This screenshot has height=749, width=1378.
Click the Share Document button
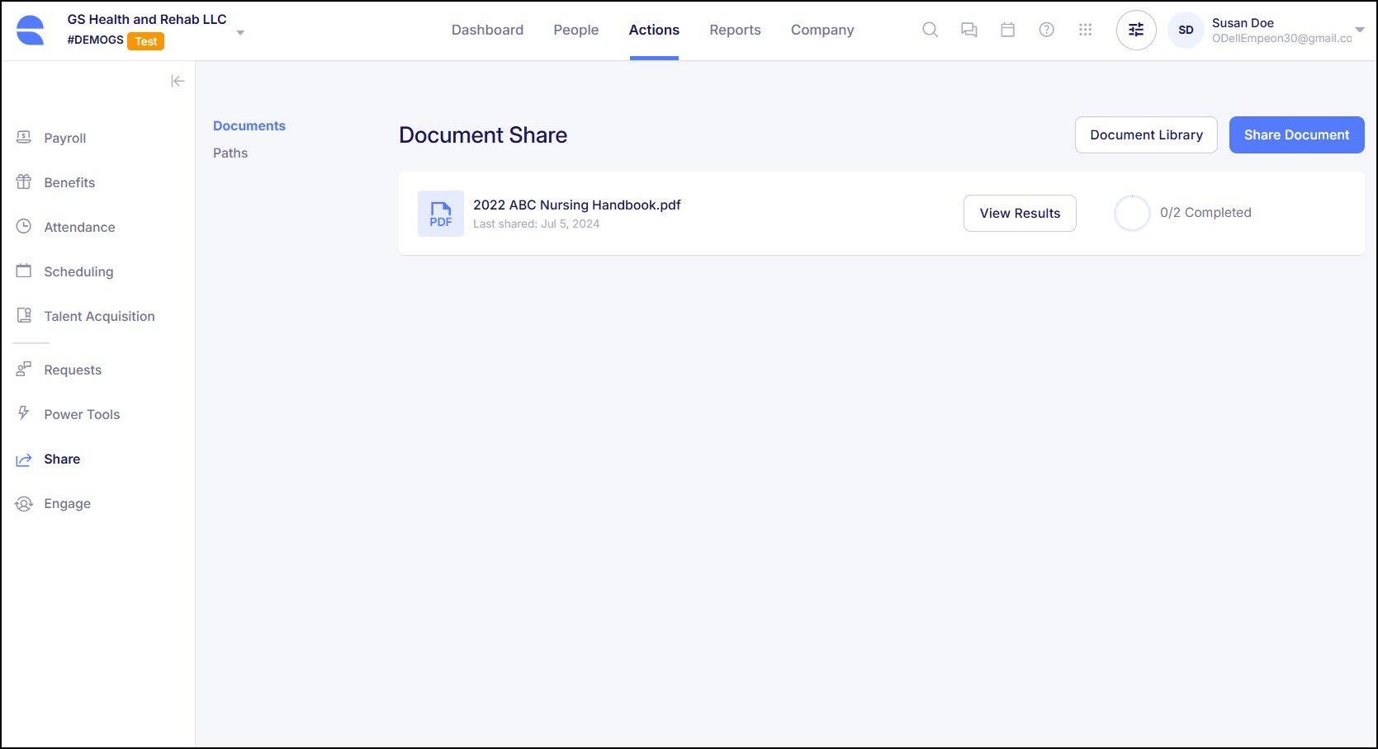click(1295, 134)
